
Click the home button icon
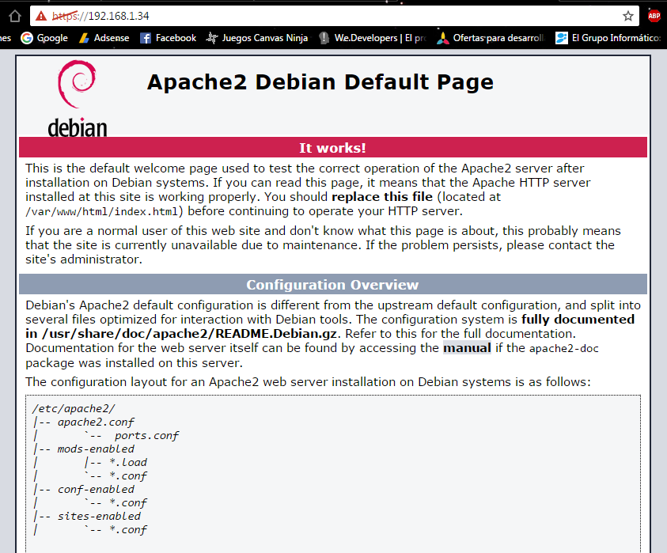click(x=14, y=16)
